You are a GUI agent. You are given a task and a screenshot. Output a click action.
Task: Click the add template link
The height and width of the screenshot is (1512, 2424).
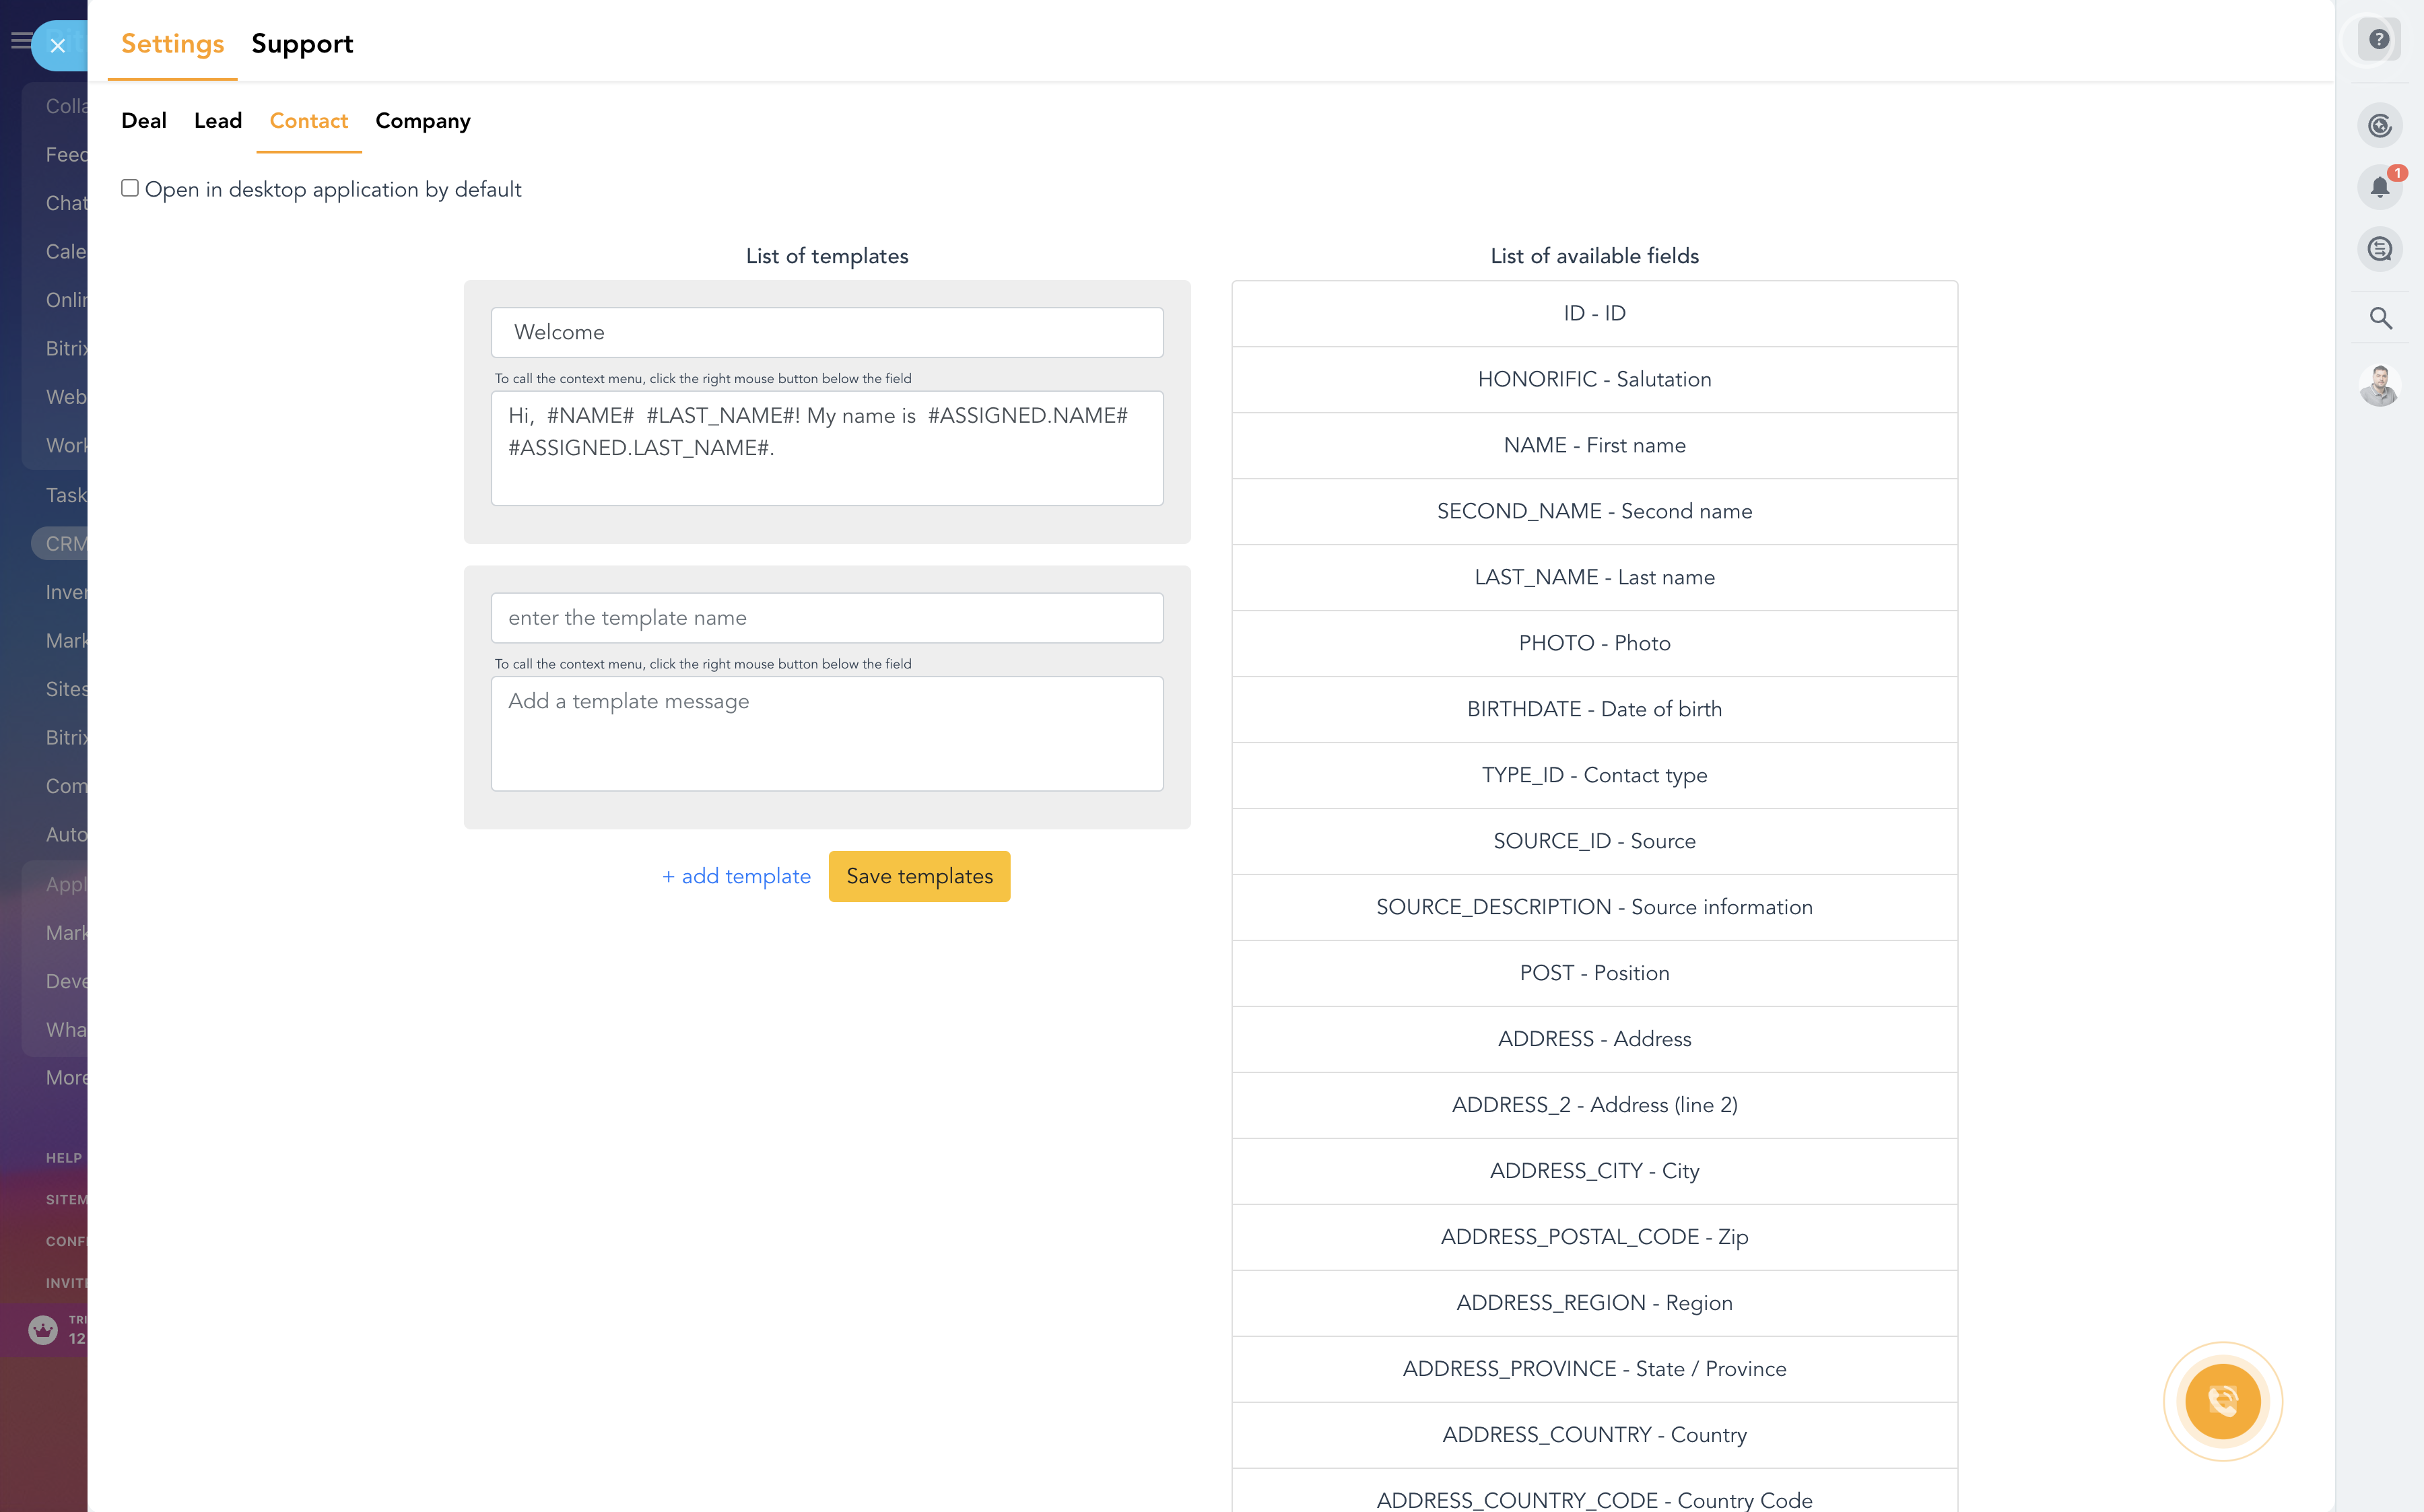coord(737,876)
